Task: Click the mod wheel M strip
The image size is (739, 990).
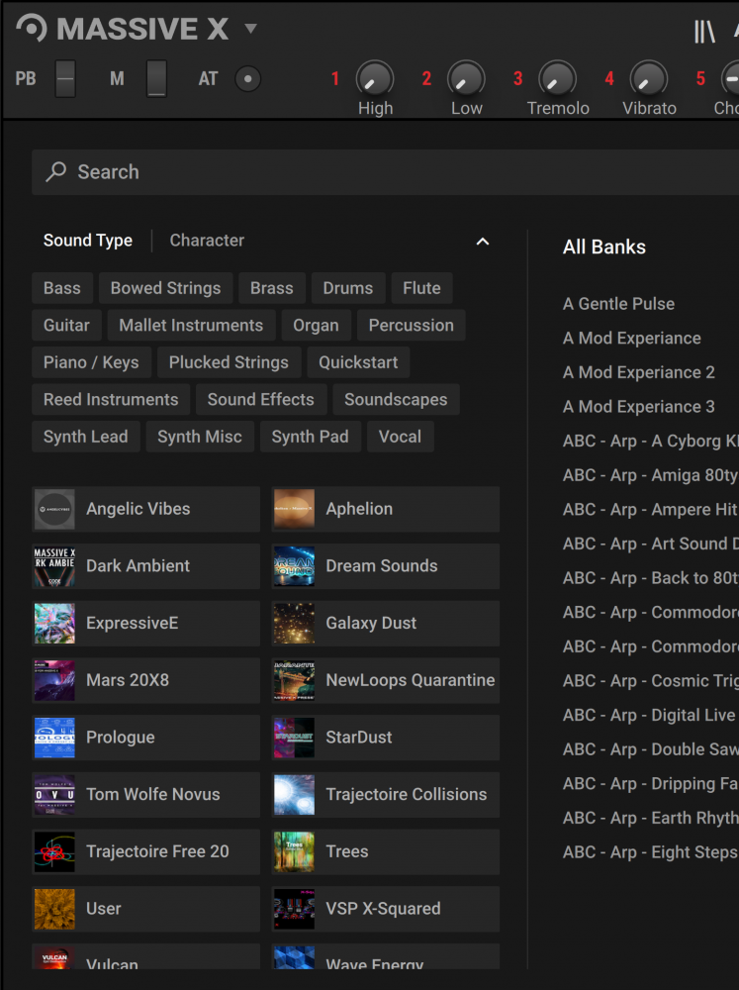Action: (156, 79)
